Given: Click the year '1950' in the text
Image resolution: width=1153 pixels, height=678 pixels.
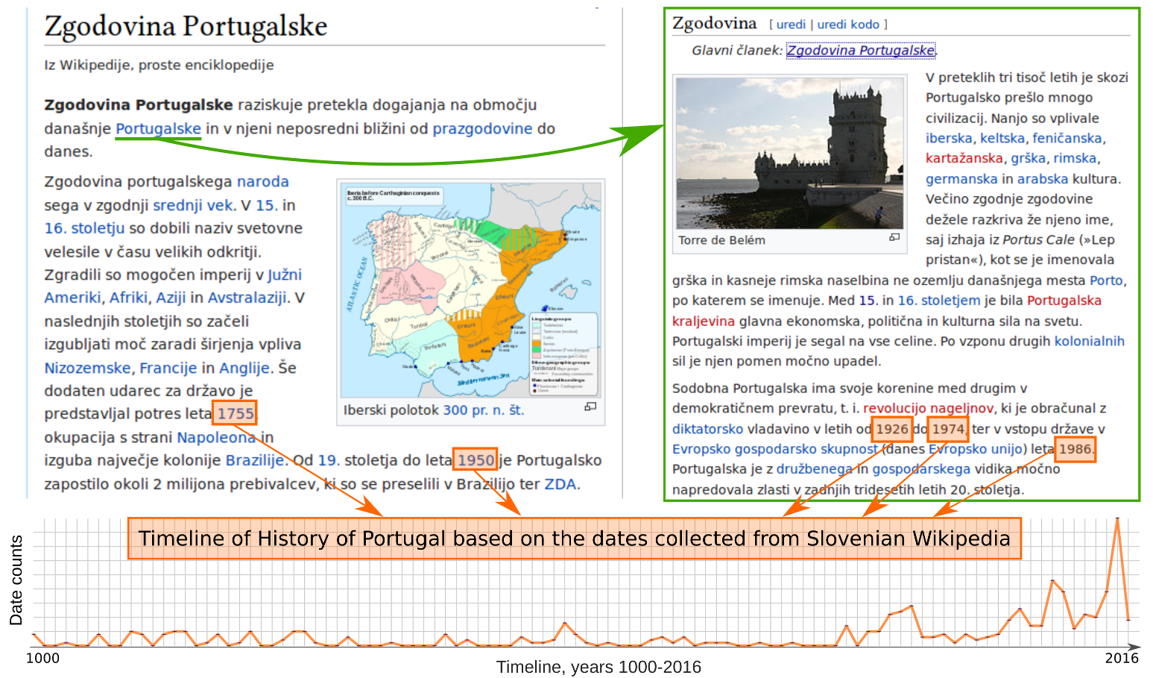Looking at the screenshot, I should click(476, 460).
